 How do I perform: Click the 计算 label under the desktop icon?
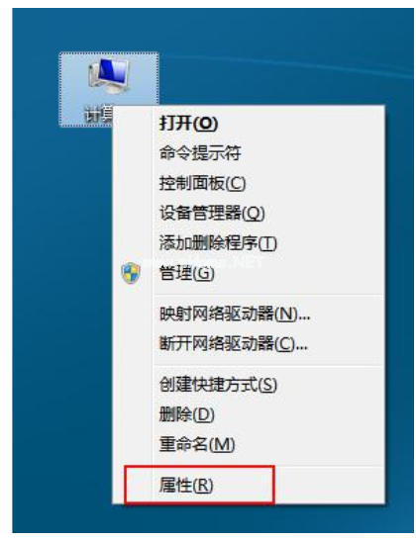(98, 114)
